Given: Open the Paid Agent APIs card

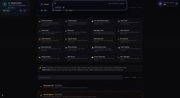Looking at the screenshot, I should pyautogui.click(x=103, y=32).
